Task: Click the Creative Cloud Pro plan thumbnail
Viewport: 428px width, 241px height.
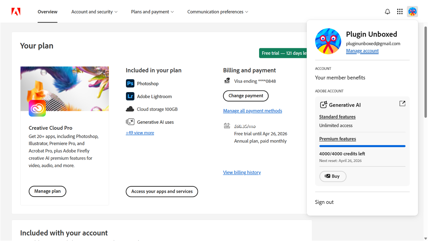Action: 64,89
